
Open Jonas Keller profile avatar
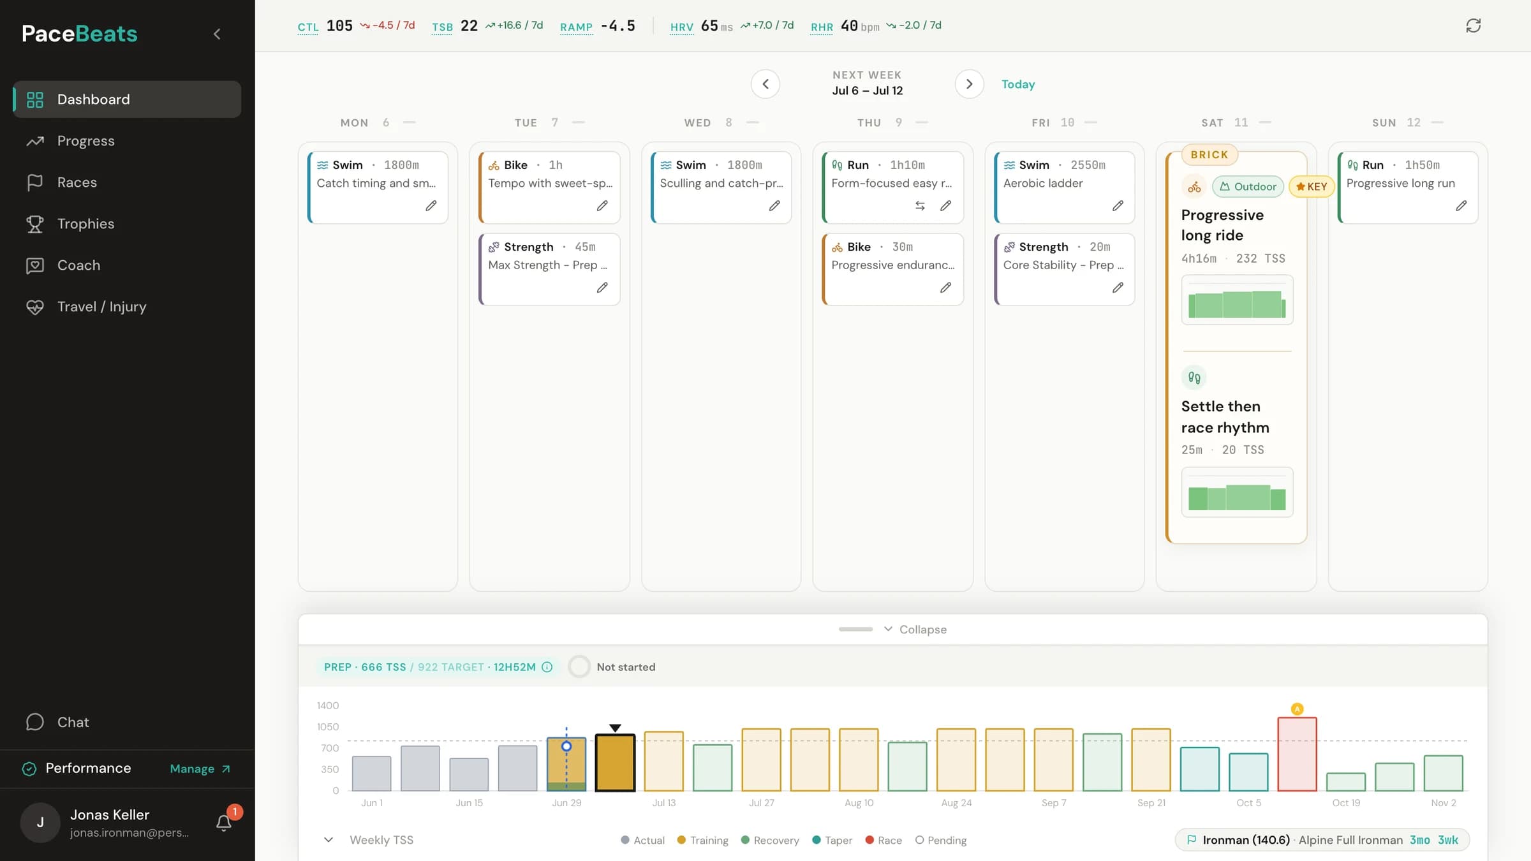click(x=40, y=823)
